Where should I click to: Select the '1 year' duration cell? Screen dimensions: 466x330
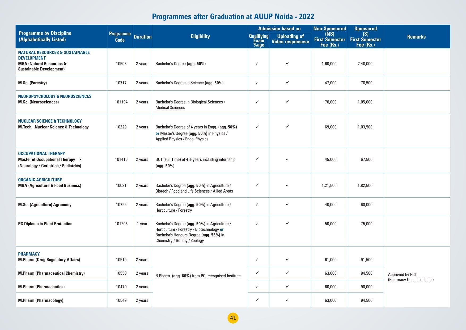click(x=142, y=224)
